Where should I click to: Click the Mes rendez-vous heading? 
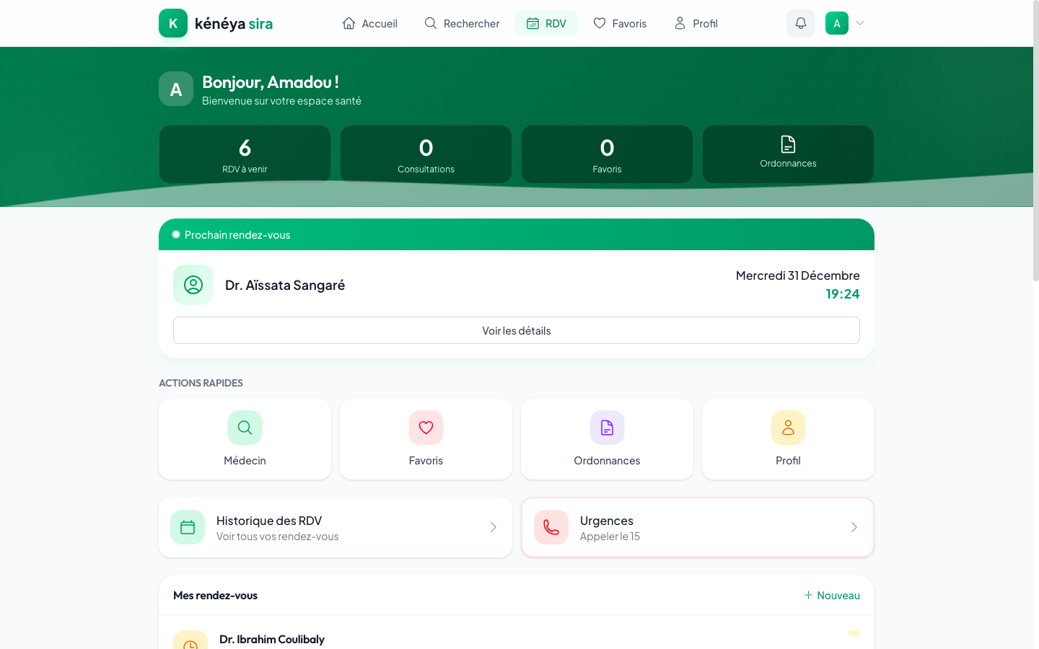pos(215,595)
